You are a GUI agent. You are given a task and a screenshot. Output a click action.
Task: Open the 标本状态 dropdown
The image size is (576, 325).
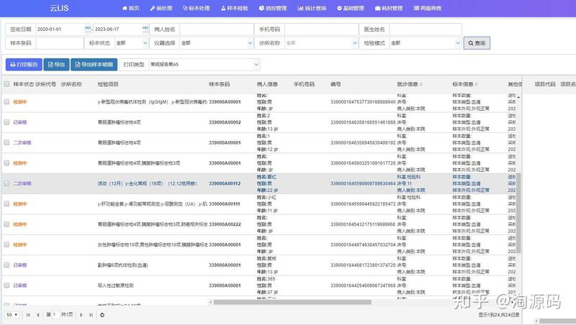click(128, 43)
